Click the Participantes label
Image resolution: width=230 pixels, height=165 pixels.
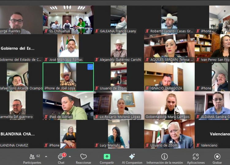(32, 163)
